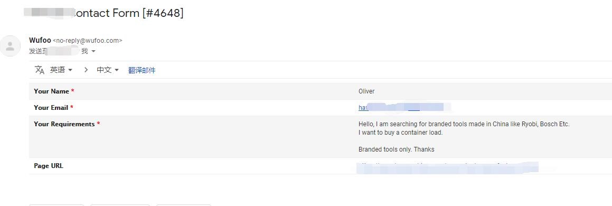
Task: Click the Your Requirements field label
Action: [x=67, y=124]
